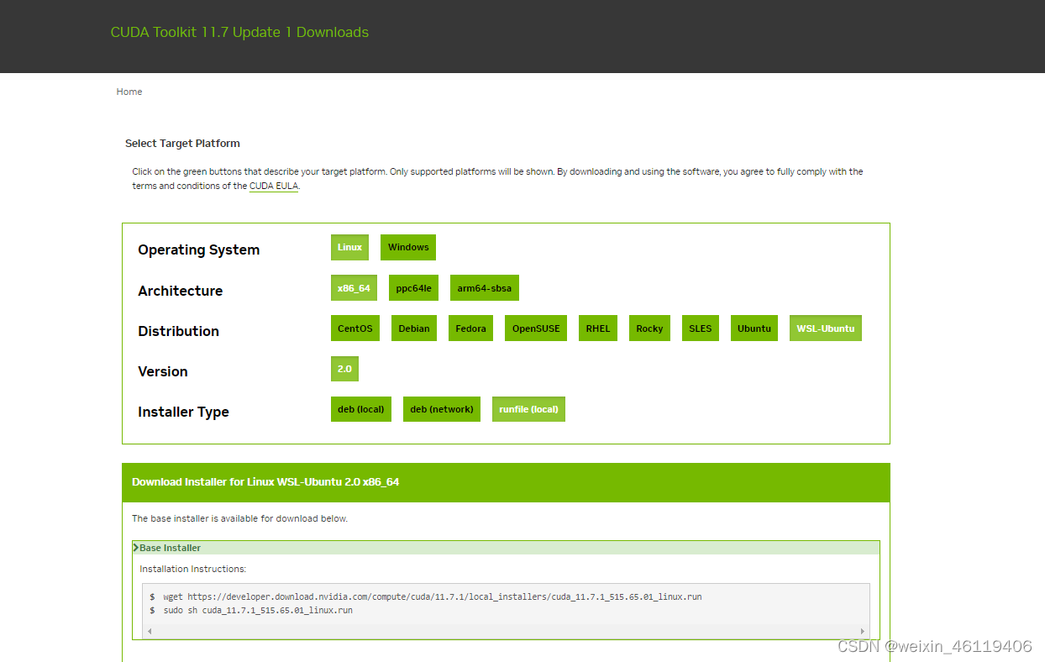Click the Installer Type label
Viewport: 1045px width, 662px height.
pyautogui.click(x=183, y=412)
